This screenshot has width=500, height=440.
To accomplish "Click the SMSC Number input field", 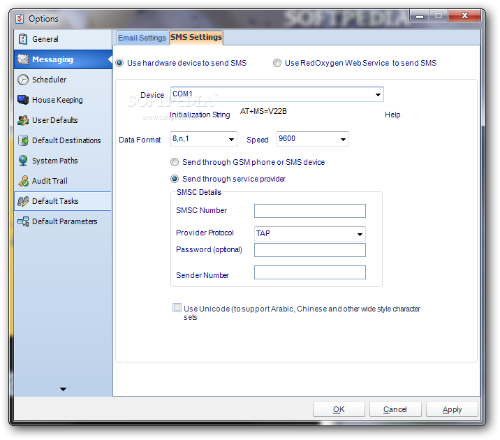I will [309, 211].
